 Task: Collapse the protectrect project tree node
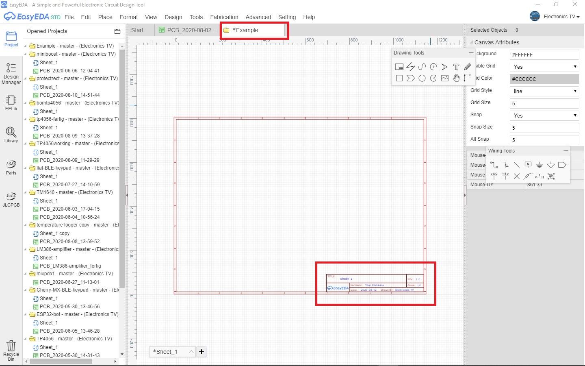tap(26, 78)
